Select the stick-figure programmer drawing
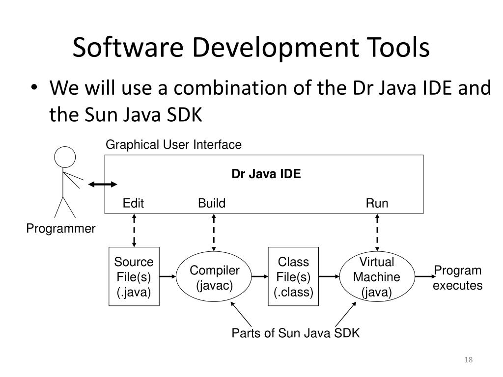Screen dimensions: 503x377 (x=68, y=182)
